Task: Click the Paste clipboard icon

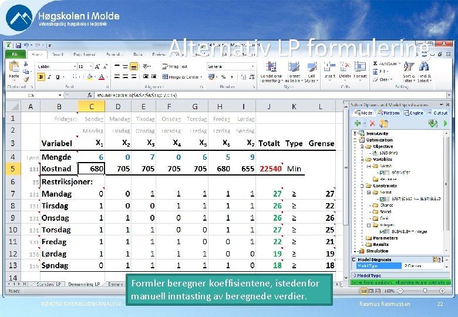Action: click(x=14, y=67)
